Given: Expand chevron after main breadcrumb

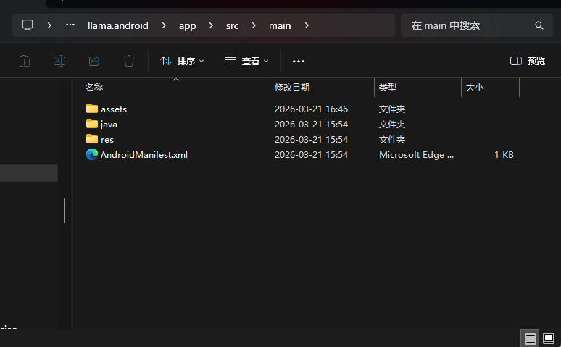Looking at the screenshot, I should tap(307, 25).
